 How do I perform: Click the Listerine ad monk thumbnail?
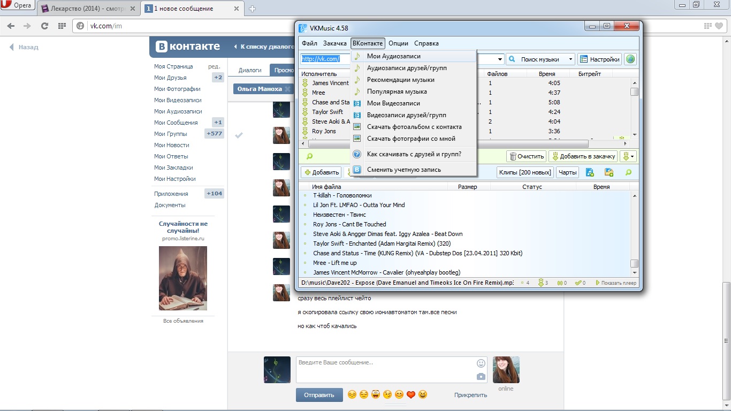tap(183, 278)
